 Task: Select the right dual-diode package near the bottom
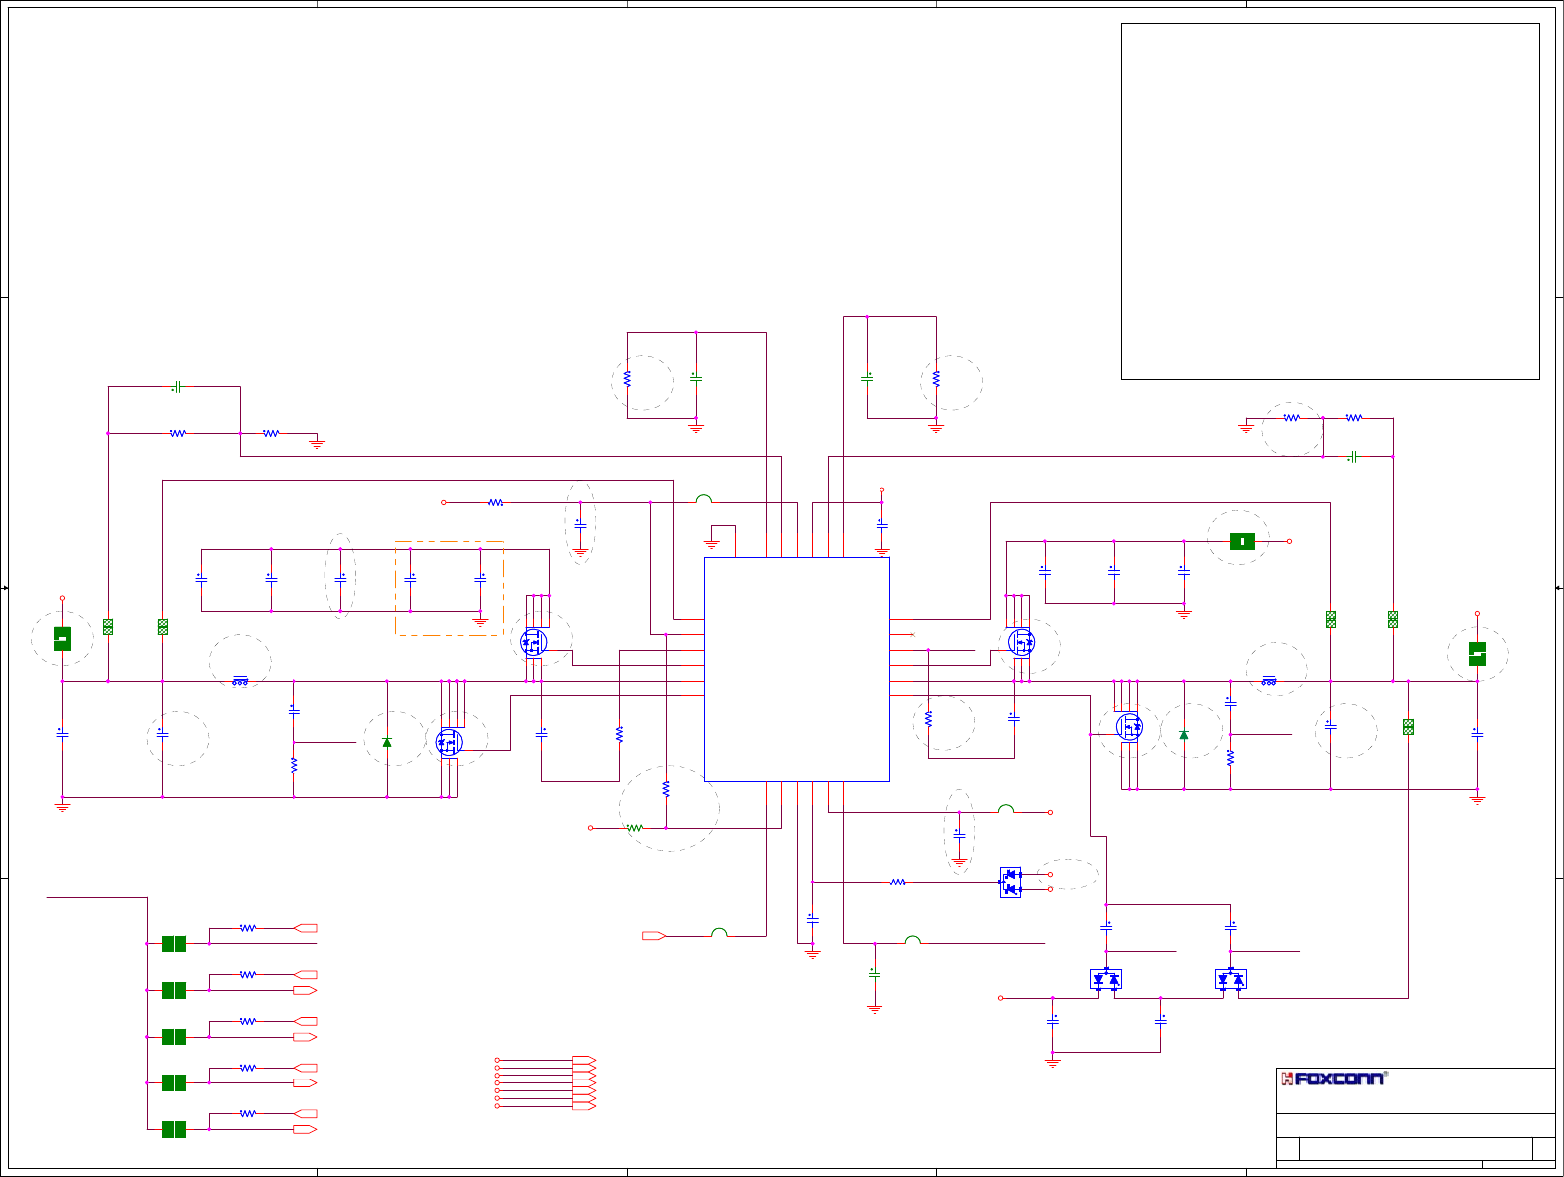click(1231, 979)
